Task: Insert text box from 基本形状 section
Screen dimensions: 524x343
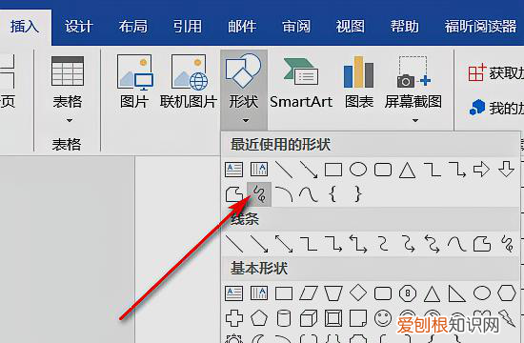Action: pyautogui.click(x=234, y=293)
